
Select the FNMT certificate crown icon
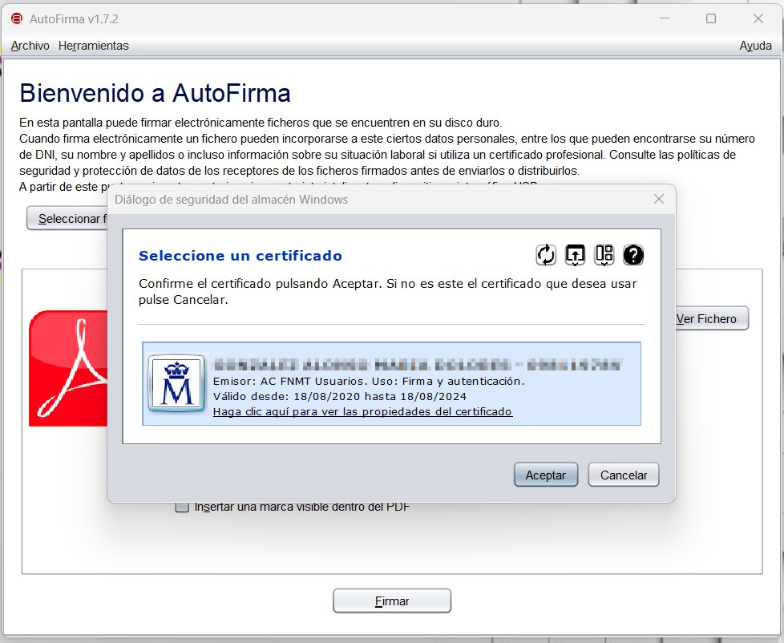click(176, 383)
